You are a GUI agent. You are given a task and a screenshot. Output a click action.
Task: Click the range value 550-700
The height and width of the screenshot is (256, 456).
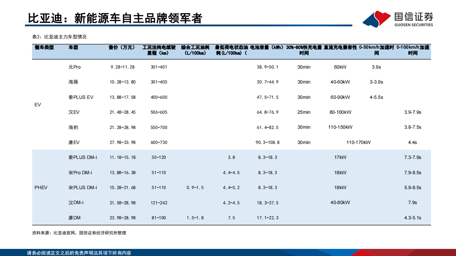click(x=159, y=127)
